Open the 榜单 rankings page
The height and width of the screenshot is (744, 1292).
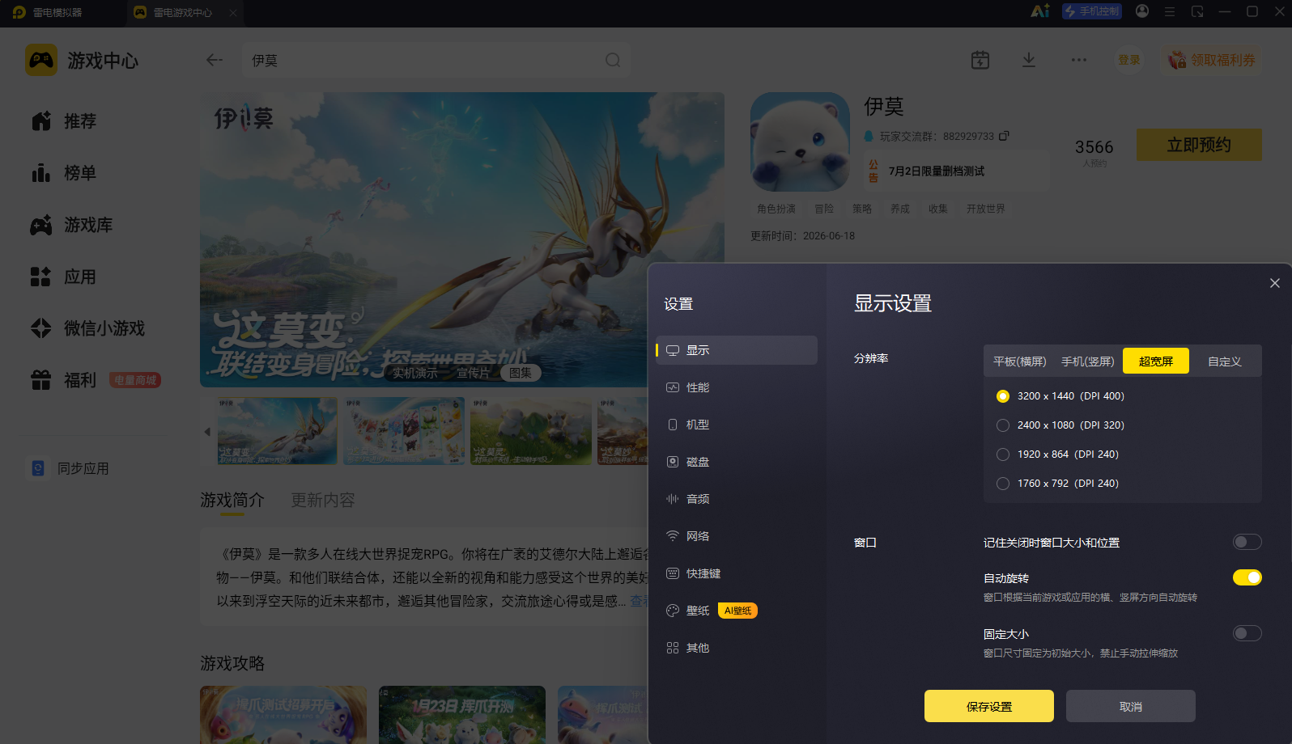click(x=65, y=173)
